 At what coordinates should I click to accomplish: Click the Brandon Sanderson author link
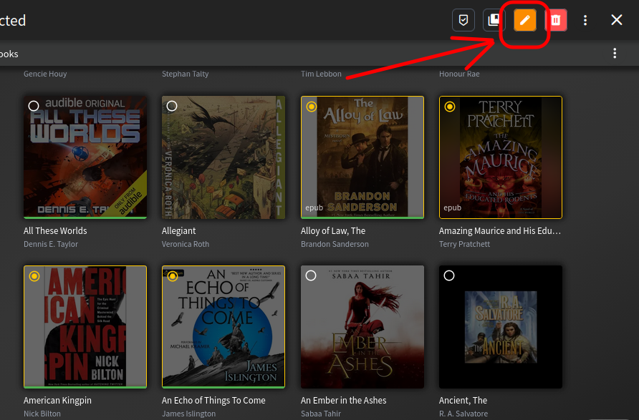coord(335,244)
